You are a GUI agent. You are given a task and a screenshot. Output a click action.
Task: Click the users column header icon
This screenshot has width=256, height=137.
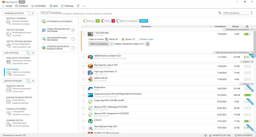pos(247,26)
